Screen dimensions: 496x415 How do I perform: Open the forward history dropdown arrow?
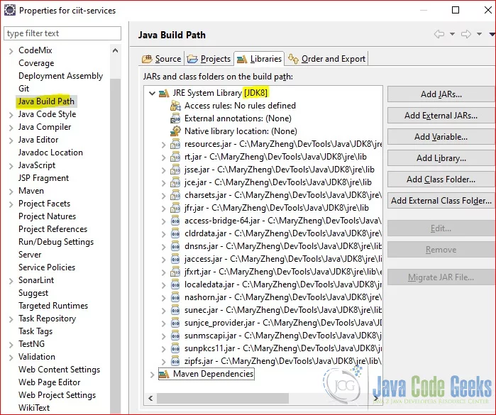479,34
